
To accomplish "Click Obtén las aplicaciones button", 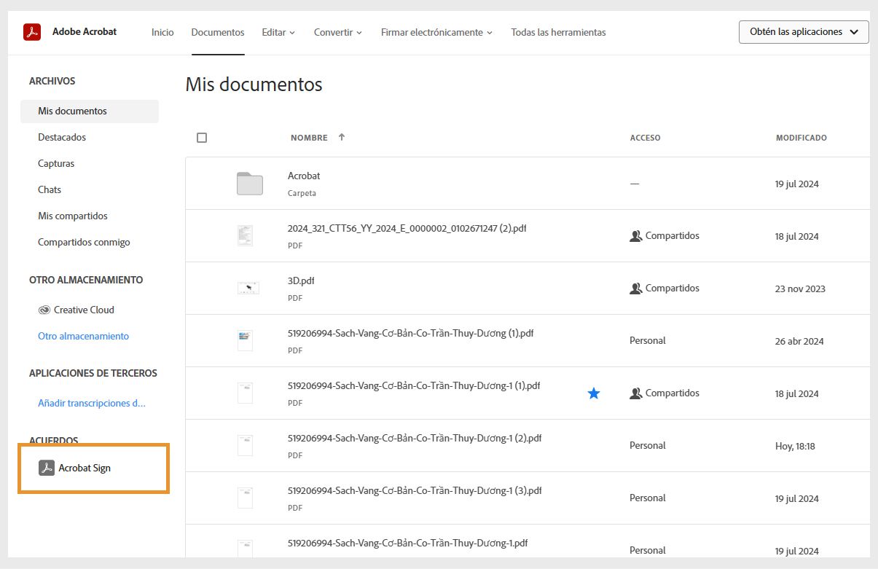I will 803,31.
